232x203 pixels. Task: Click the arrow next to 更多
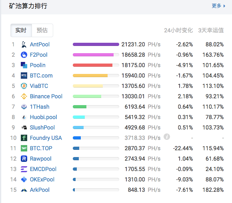point(224,6)
